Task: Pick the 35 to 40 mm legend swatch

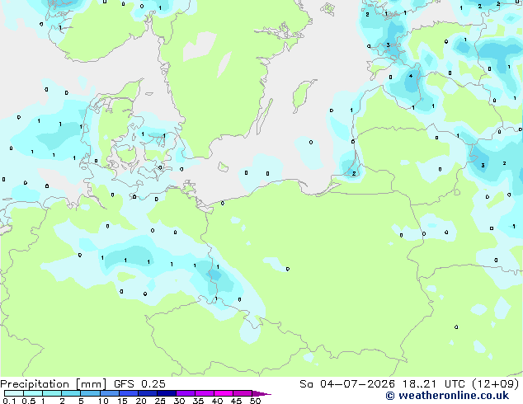Action: click(205, 393)
